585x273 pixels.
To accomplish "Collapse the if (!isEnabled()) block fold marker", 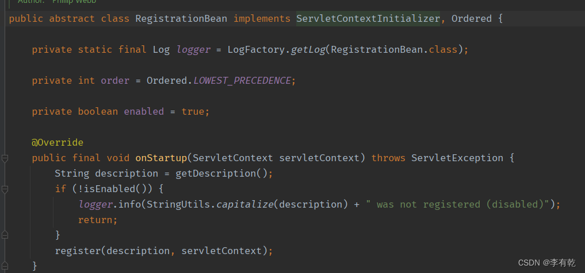I will (x=5, y=189).
